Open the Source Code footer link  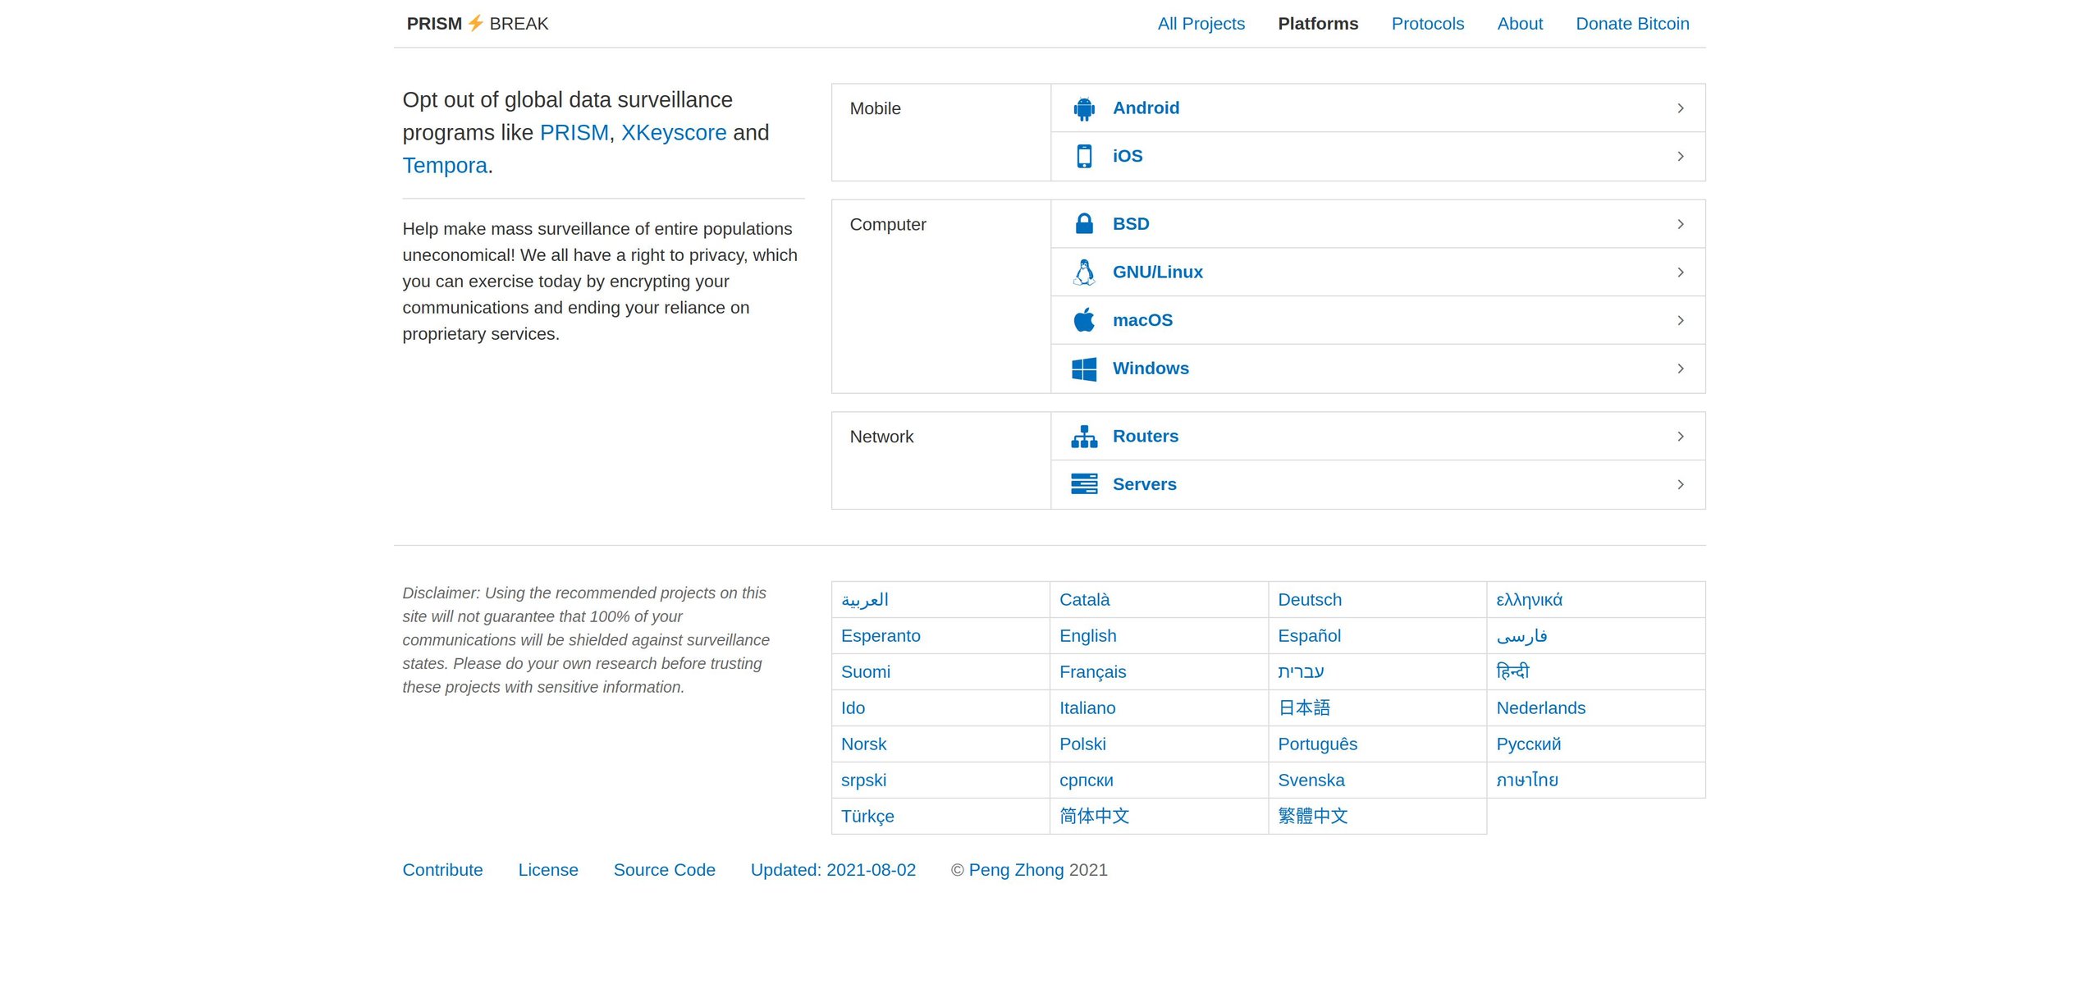(x=664, y=870)
